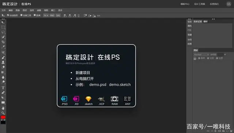Select the Magic Wand tool
The width and height of the screenshot is (234, 133).
[3, 37]
